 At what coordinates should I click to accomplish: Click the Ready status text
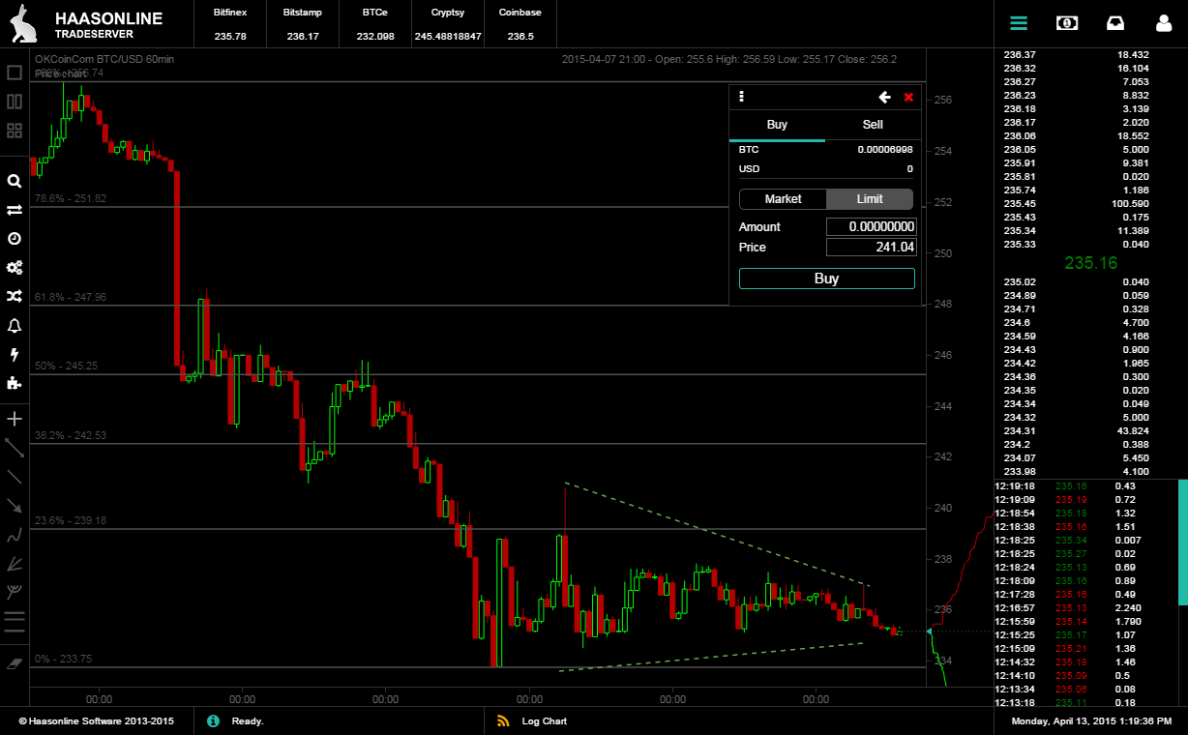tap(248, 721)
